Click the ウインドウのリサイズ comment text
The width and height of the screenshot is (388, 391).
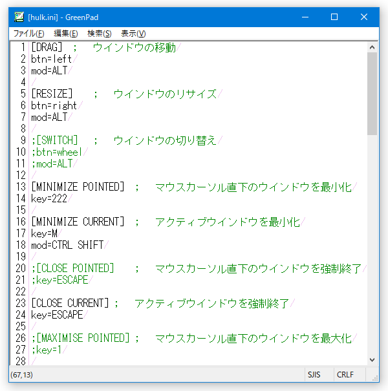click(165, 94)
